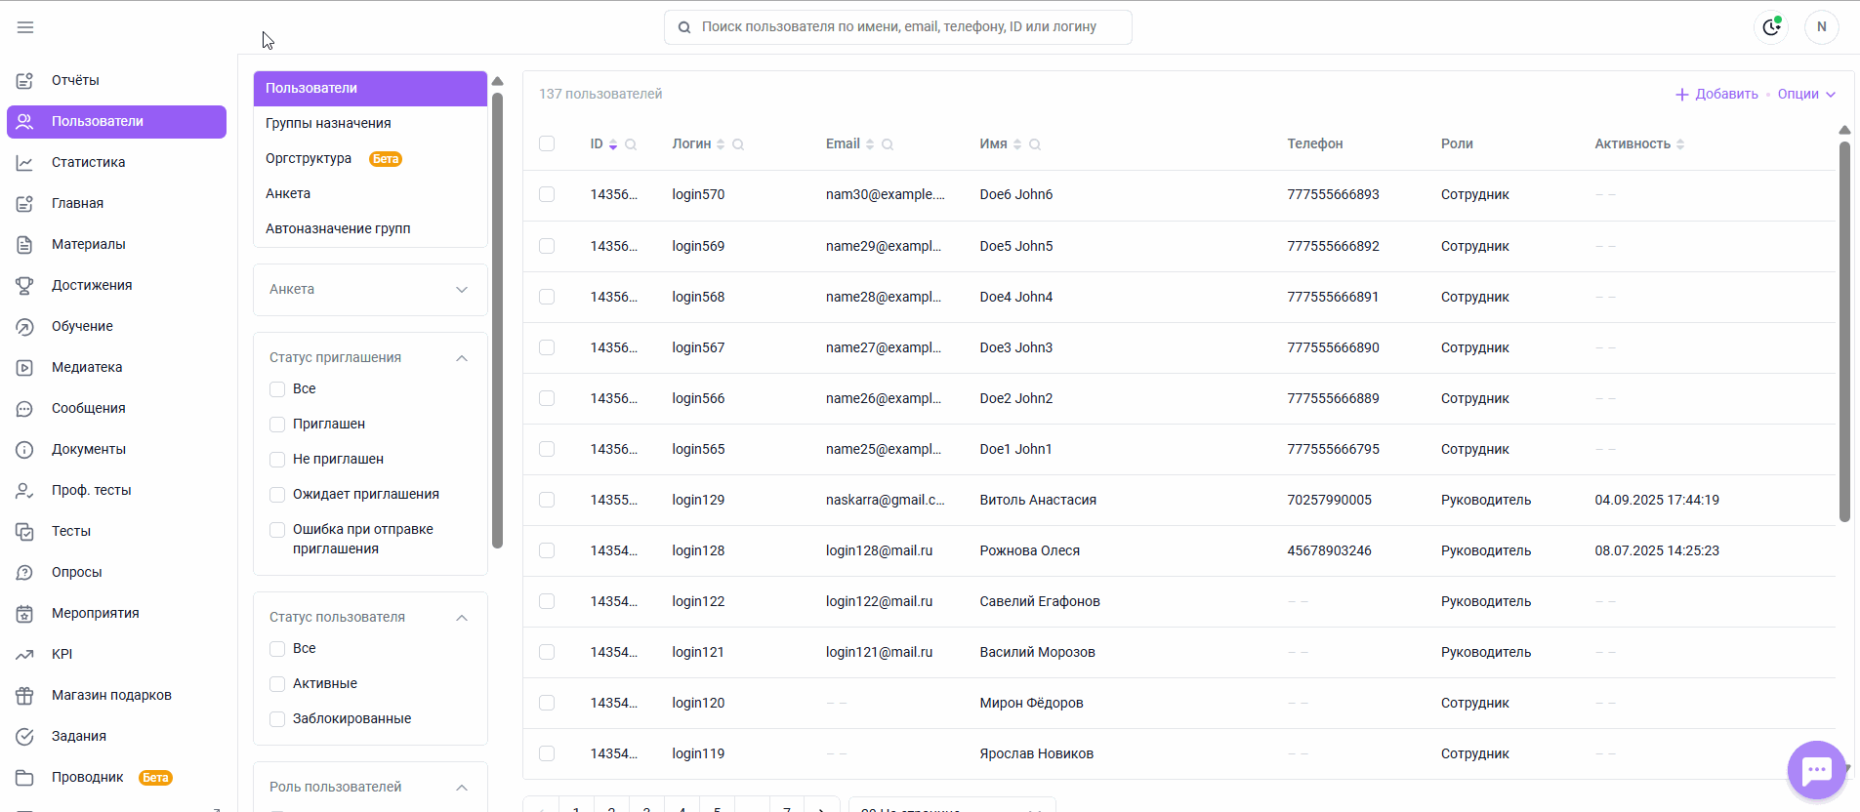
Task: Click the naskarra@gmail.c... email cell
Action: 886,500
